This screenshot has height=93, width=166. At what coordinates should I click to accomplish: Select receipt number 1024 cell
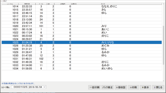tap(10, 39)
